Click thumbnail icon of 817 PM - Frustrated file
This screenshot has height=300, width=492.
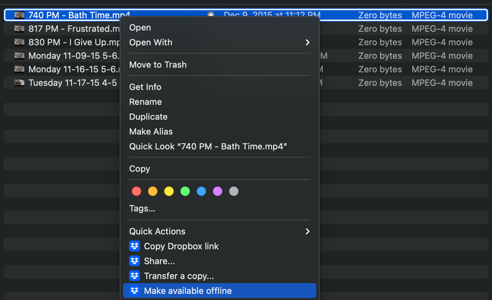[x=20, y=29]
